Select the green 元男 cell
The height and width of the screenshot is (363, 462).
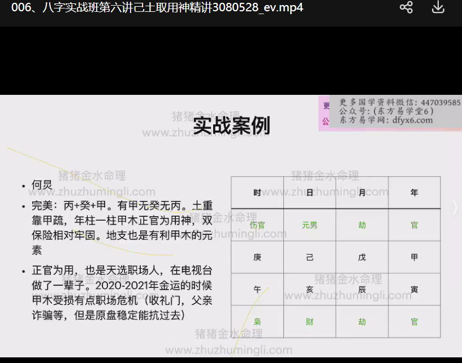309,225
